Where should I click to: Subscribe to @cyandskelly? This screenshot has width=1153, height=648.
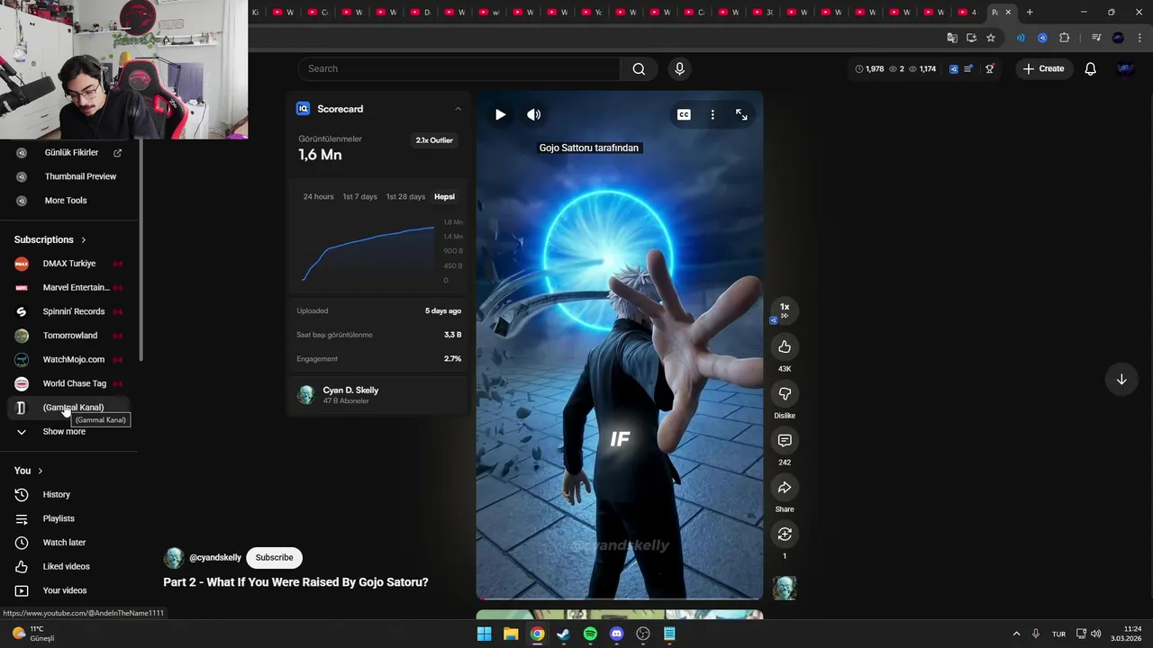(x=274, y=557)
